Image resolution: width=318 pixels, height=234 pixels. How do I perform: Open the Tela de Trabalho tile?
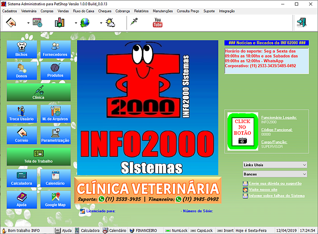click(38, 157)
